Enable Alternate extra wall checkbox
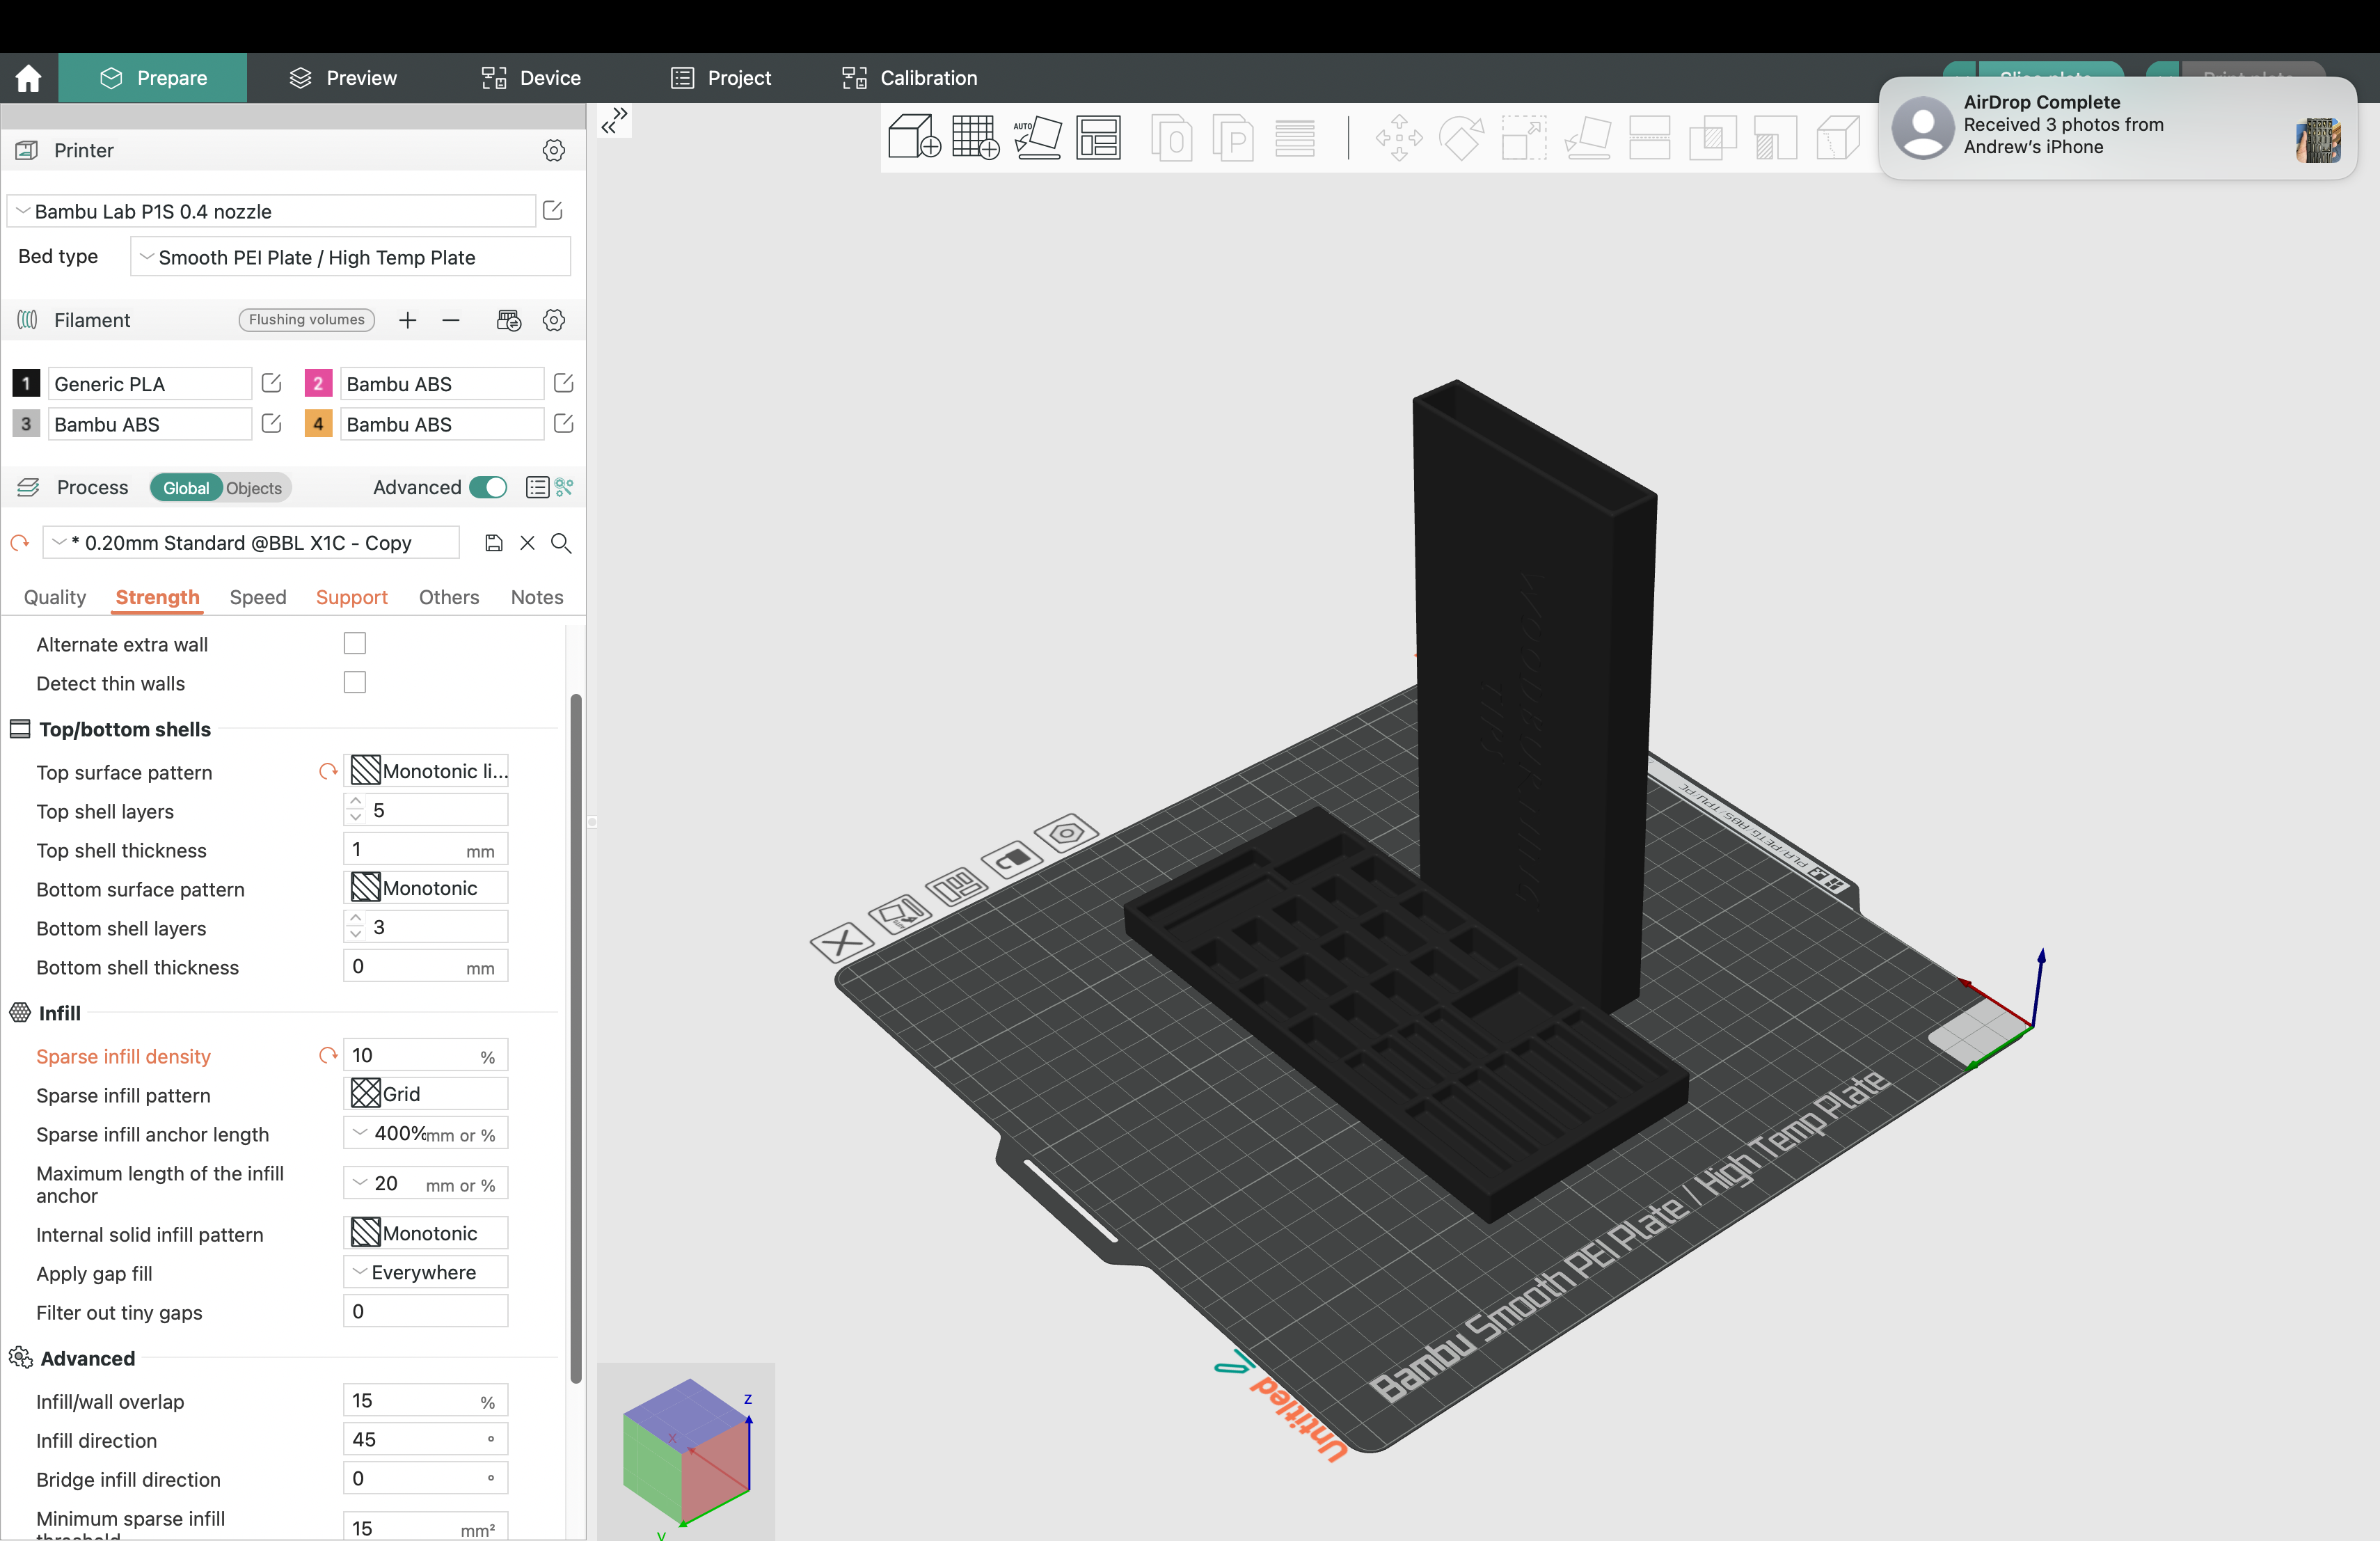This screenshot has height=1541, width=2380. tap(355, 643)
